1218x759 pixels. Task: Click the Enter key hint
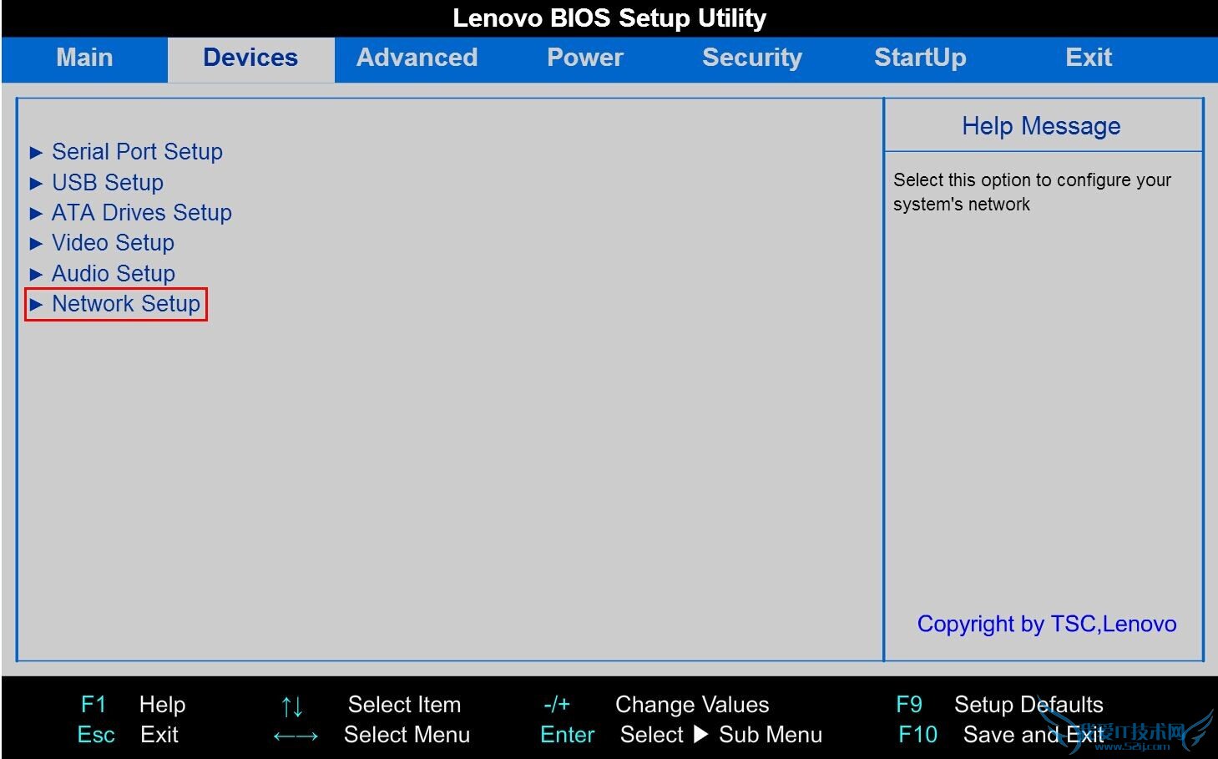pyautogui.click(x=568, y=735)
